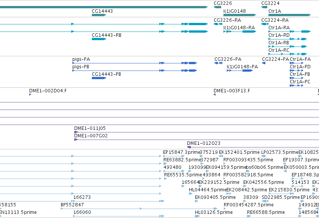Click the CG3224-PA label
Image resolution: width=319 pixels, height=218 pixels.
click(x=276, y=59)
